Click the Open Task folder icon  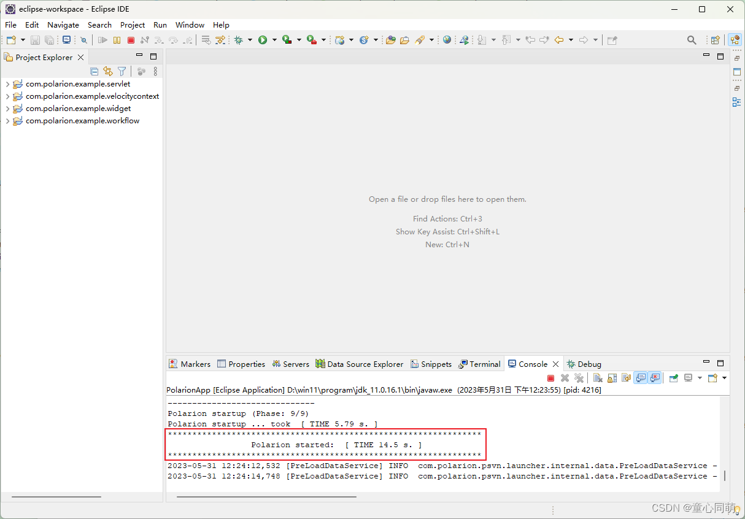tap(404, 40)
